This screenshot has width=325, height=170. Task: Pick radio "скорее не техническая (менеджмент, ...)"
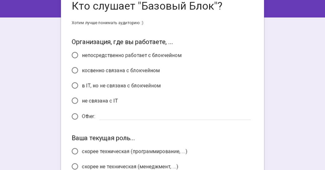[75, 166]
